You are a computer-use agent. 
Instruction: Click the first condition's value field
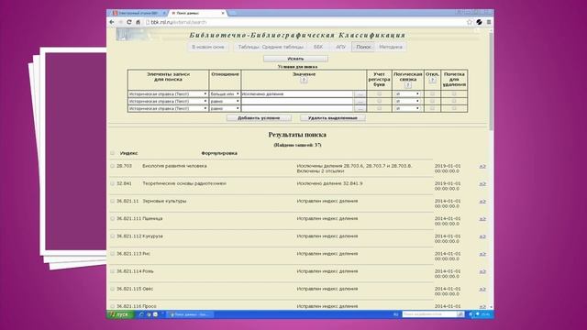tap(297, 93)
